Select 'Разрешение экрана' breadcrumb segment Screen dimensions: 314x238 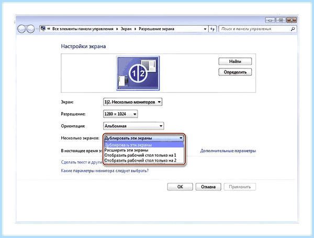click(x=156, y=29)
